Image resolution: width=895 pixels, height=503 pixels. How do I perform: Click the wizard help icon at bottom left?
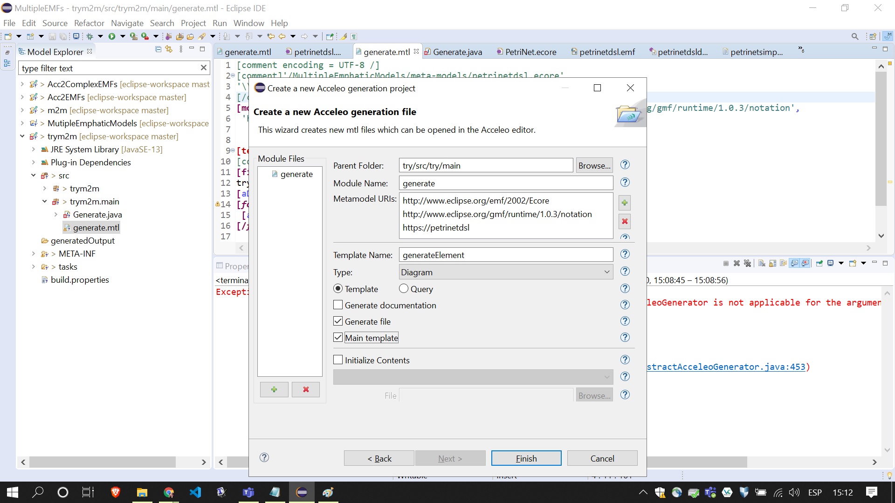(264, 458)
